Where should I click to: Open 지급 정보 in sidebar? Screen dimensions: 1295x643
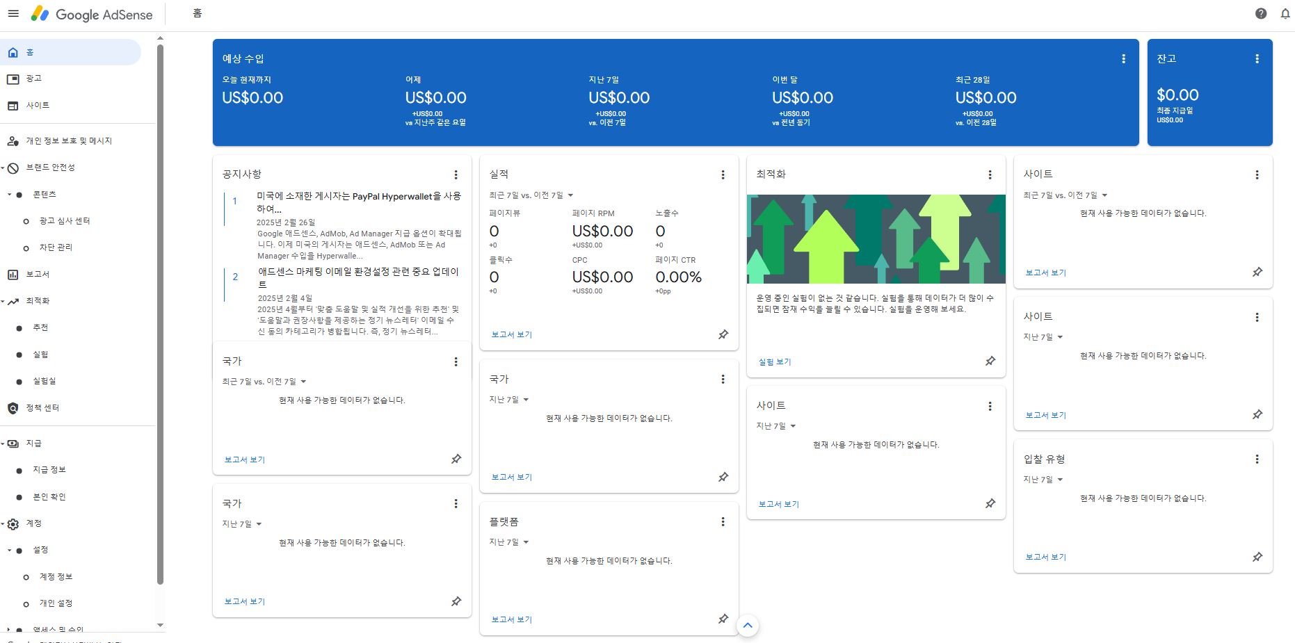point(49,470)
